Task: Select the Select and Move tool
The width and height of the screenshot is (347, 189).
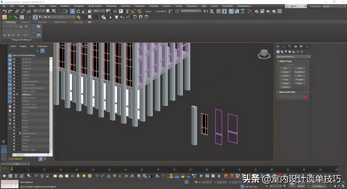Action: pos(72,11)
